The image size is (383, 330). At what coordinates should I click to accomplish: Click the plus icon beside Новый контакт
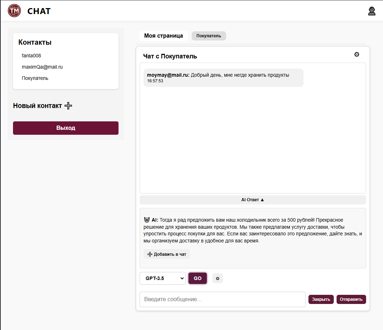click(x=69, y=106)
